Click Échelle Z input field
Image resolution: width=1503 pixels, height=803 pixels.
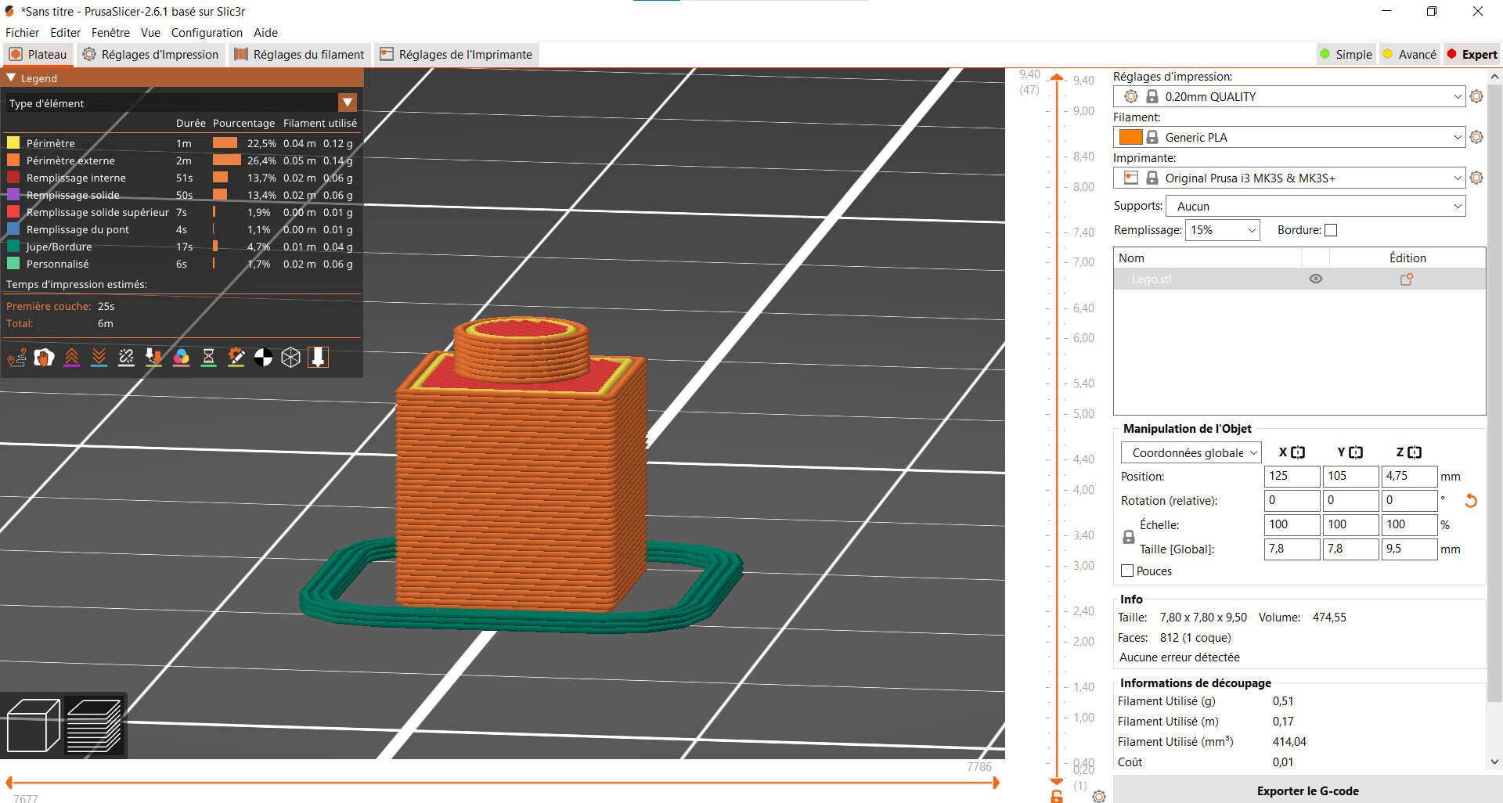(1409, 524)
